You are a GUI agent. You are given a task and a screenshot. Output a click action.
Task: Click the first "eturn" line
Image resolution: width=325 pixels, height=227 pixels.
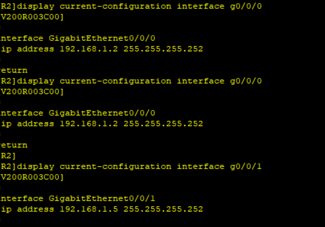[14, 70]
